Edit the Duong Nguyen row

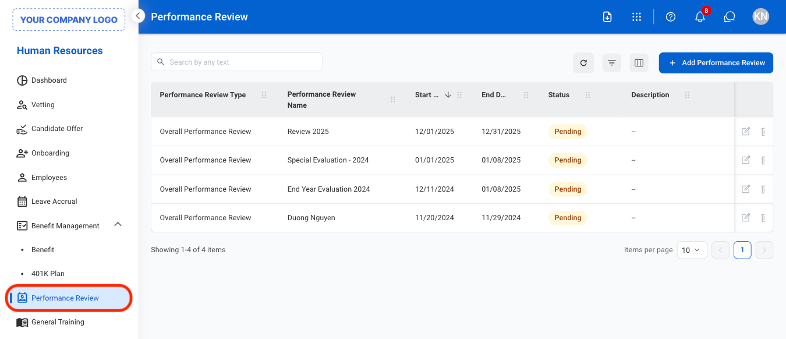point(746,218)
